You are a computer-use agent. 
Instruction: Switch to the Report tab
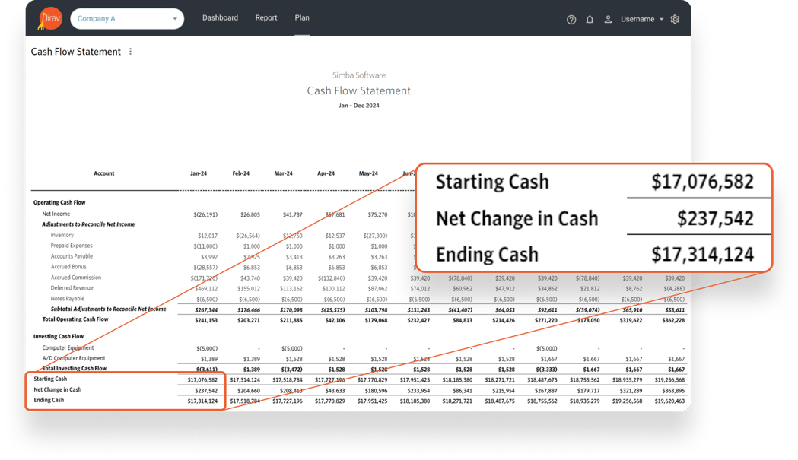pos(266,18)
